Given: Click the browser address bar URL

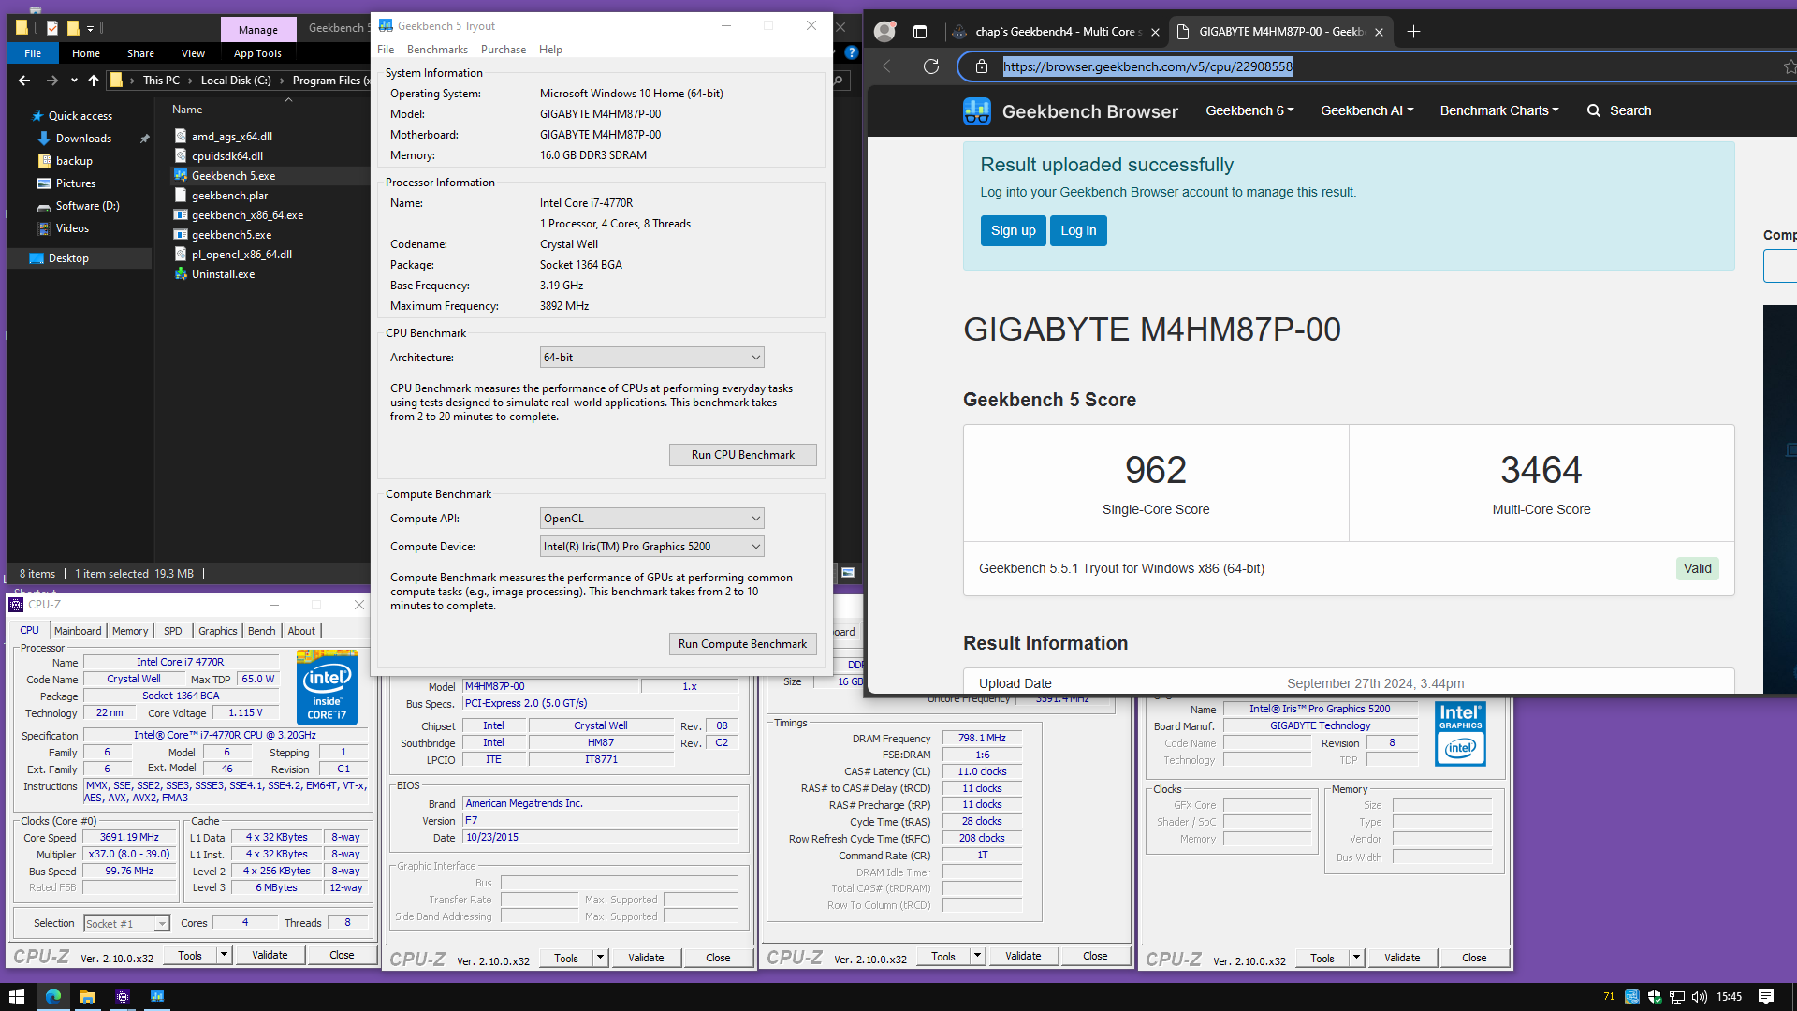Looking at the screenshot, I should (1147, 66).
